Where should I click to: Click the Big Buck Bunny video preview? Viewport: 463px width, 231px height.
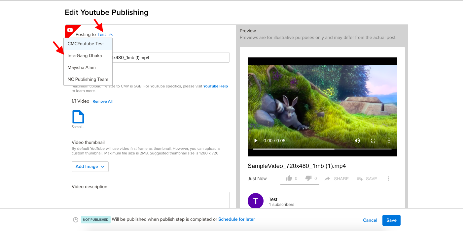(x=322, y=107)
